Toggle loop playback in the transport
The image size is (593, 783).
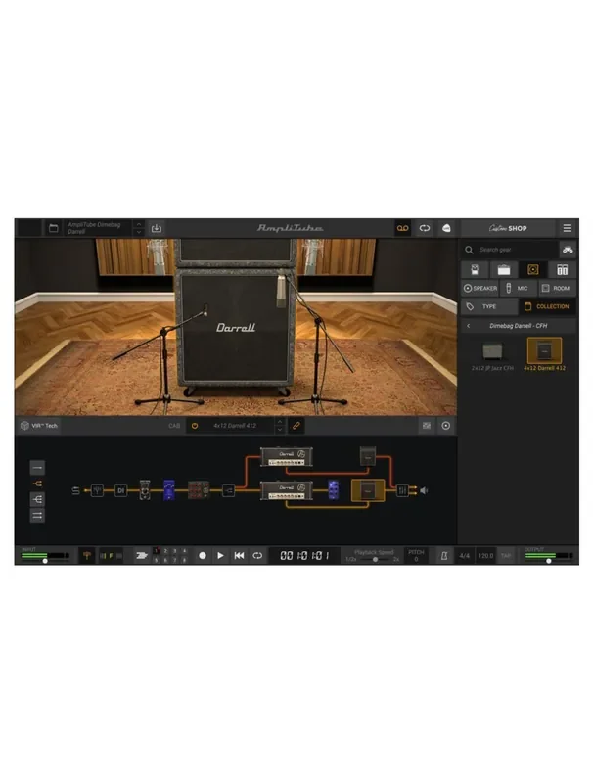tap(257, 555)
